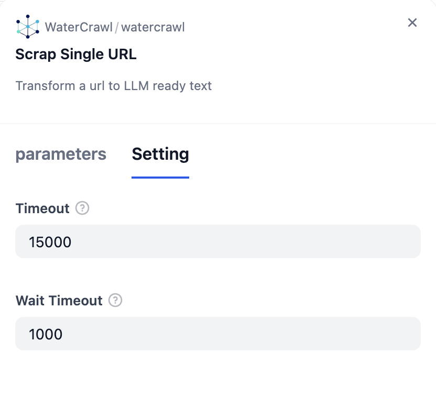The image size is (436, 419).
Task: Click the blue underline beneath Setting tab
Action: pos(160,177)
